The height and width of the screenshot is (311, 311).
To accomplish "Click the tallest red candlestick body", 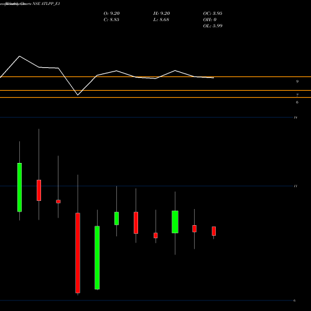I will [x=78, y=253].
